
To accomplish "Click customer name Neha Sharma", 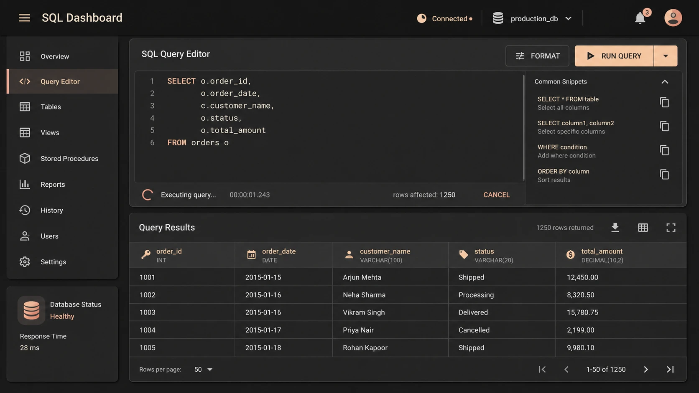I will point(364,295).
